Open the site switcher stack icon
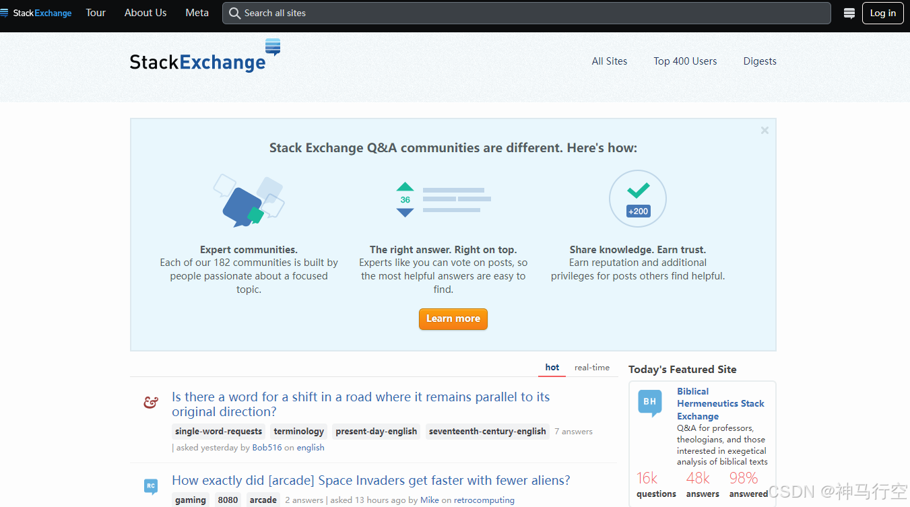 click(x=849, y=13)
